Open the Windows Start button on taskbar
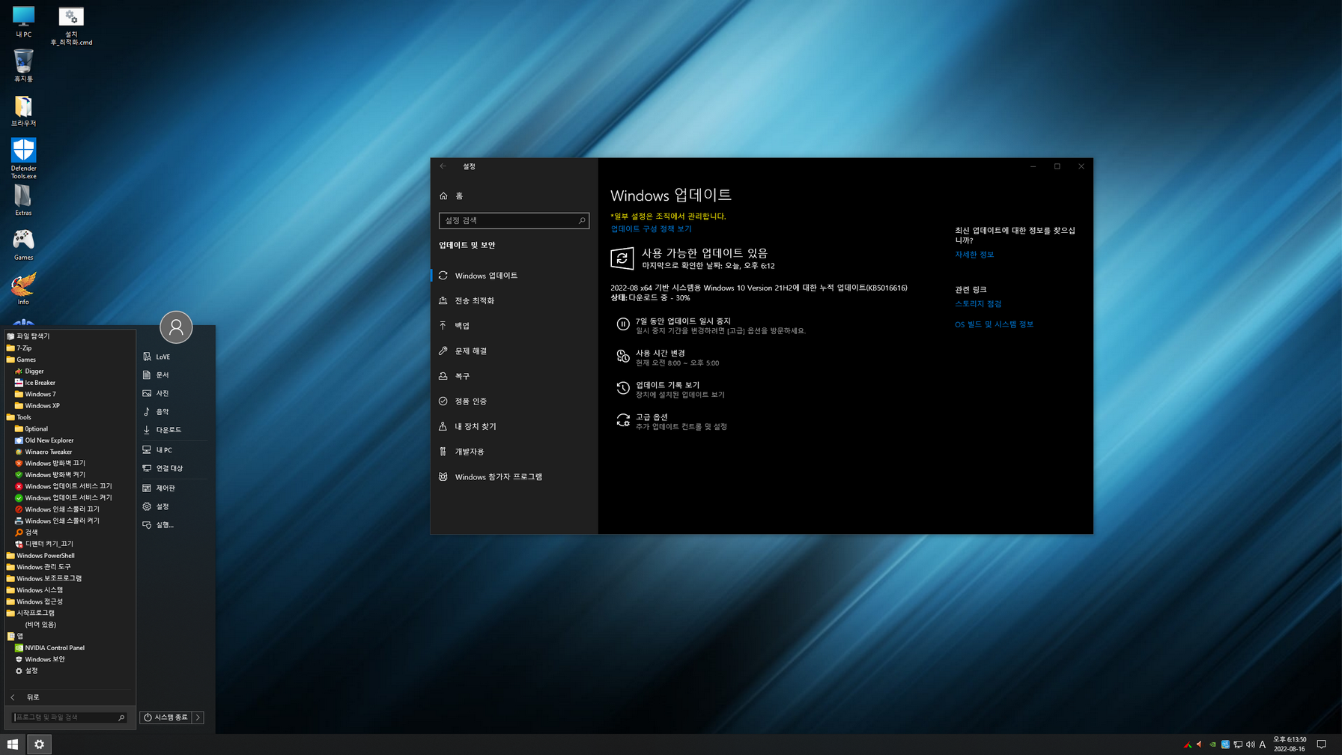The height and width of the screenshot is (755, 1342). 13,744
